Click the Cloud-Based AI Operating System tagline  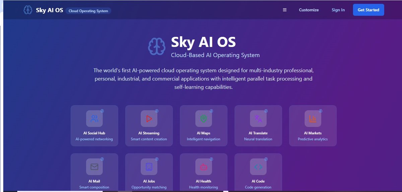pos(215,55)
